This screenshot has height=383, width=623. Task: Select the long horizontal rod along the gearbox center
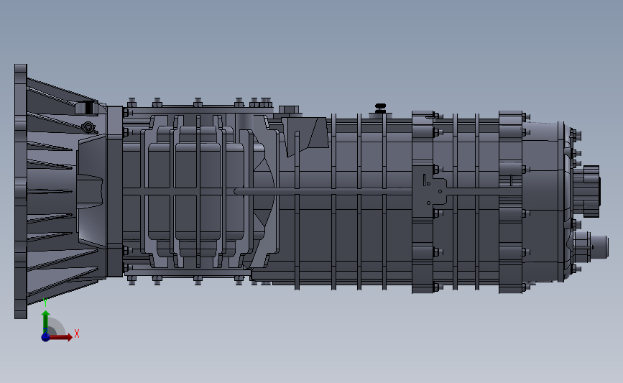pyautogui.click(x=323, y=192)
